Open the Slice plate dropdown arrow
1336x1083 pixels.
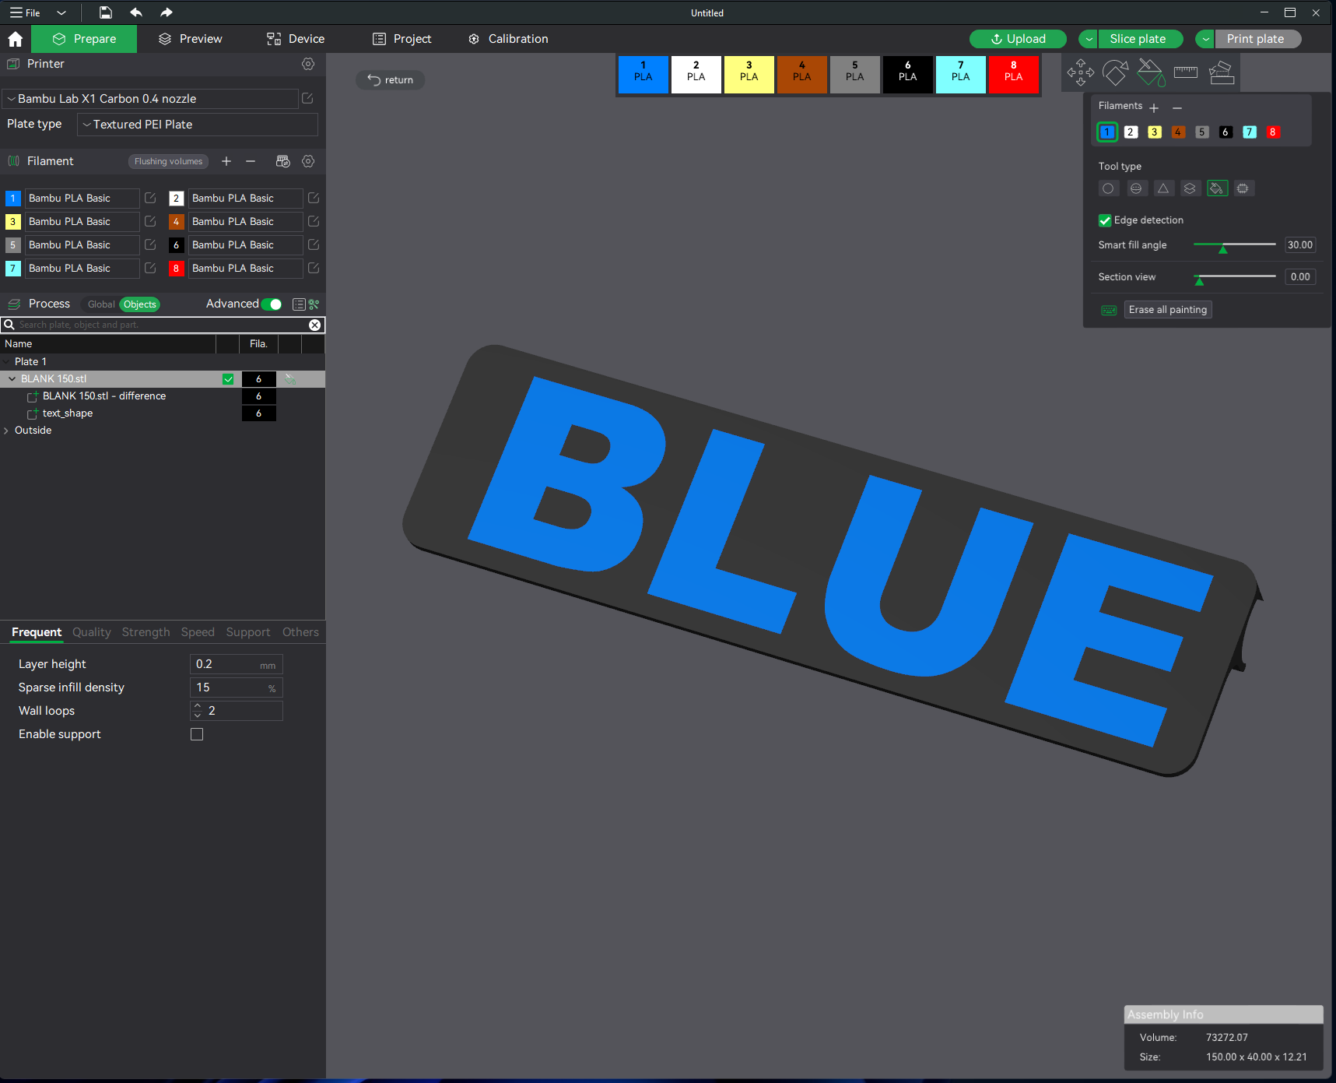(x=1089, y=39)
